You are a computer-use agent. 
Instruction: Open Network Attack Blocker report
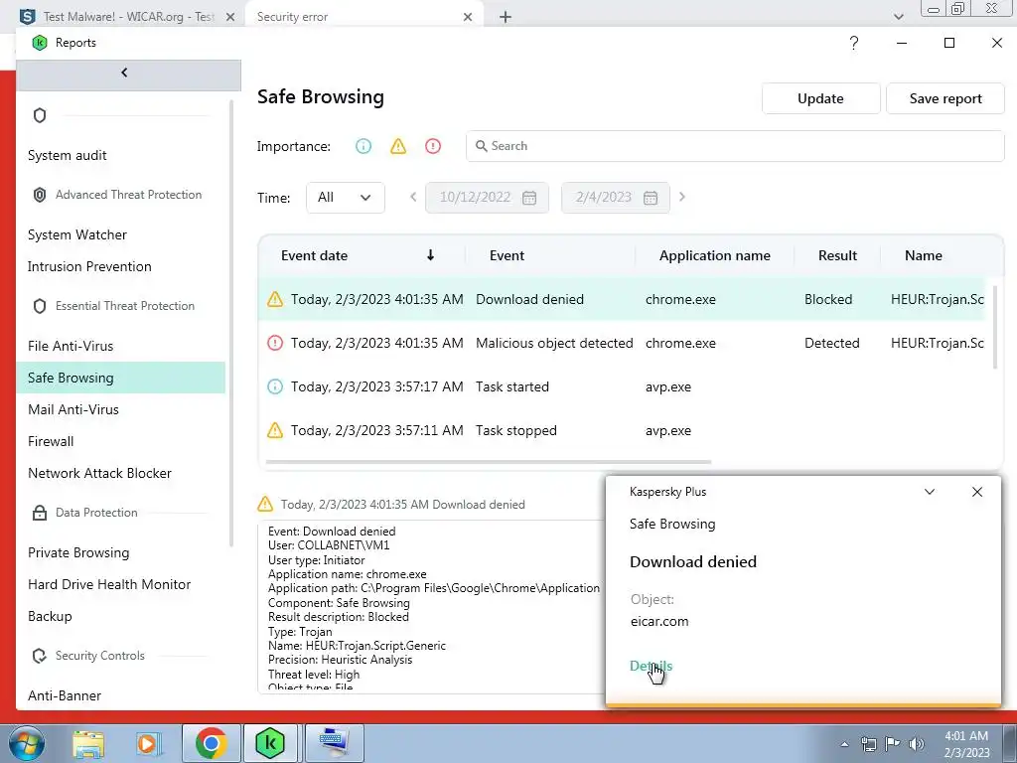(x=100, y=473)
